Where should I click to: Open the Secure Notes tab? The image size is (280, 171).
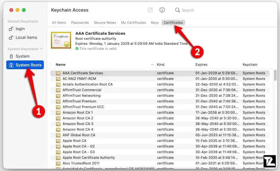[x=105, y=23]
